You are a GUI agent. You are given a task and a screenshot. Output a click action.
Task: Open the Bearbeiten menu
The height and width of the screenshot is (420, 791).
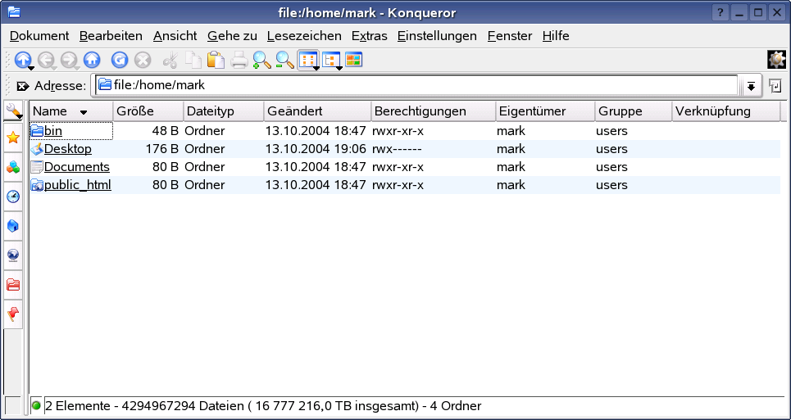tap(111, 36)
